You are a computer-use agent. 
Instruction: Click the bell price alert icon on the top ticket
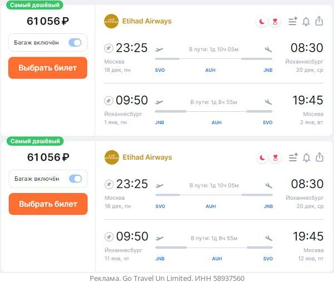point(306,22)
